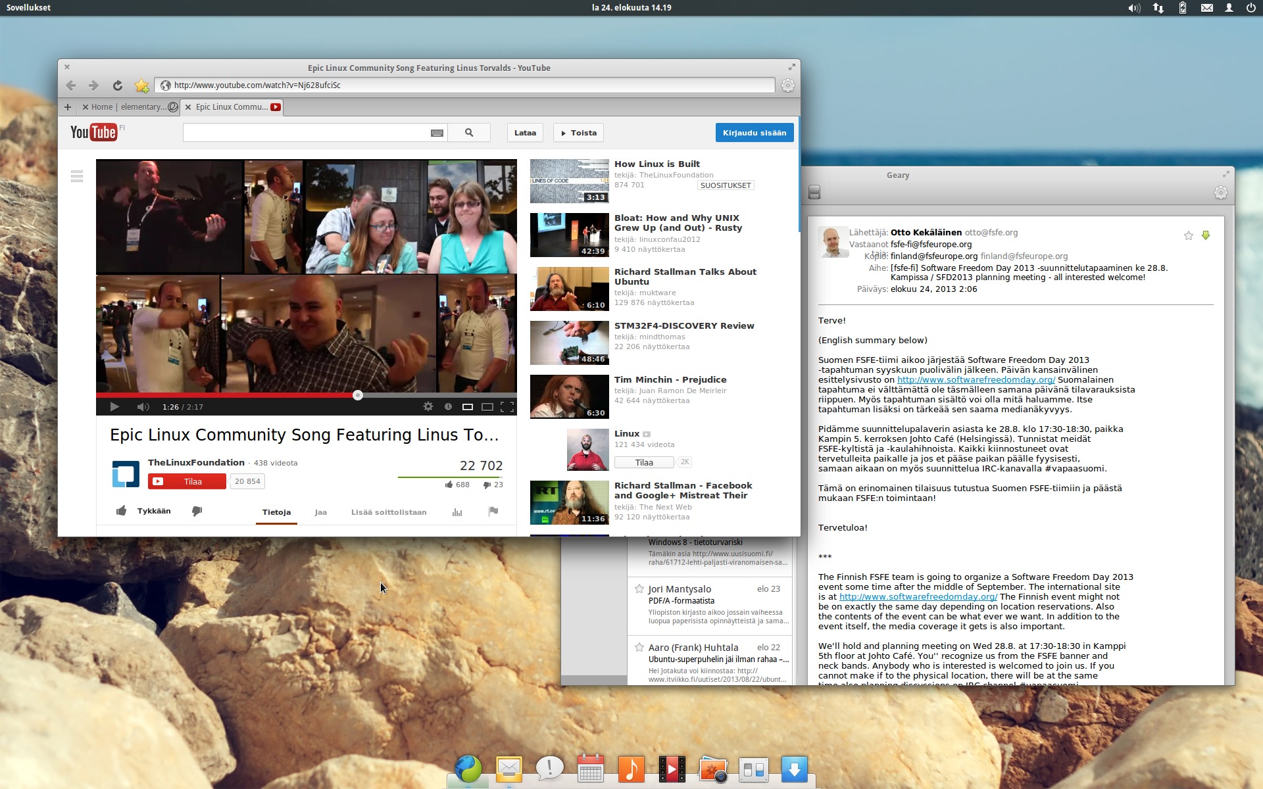This screenshot has height=789, width=1263.
Task: Click the browser URL address field
Action: (x=464, y=85)
